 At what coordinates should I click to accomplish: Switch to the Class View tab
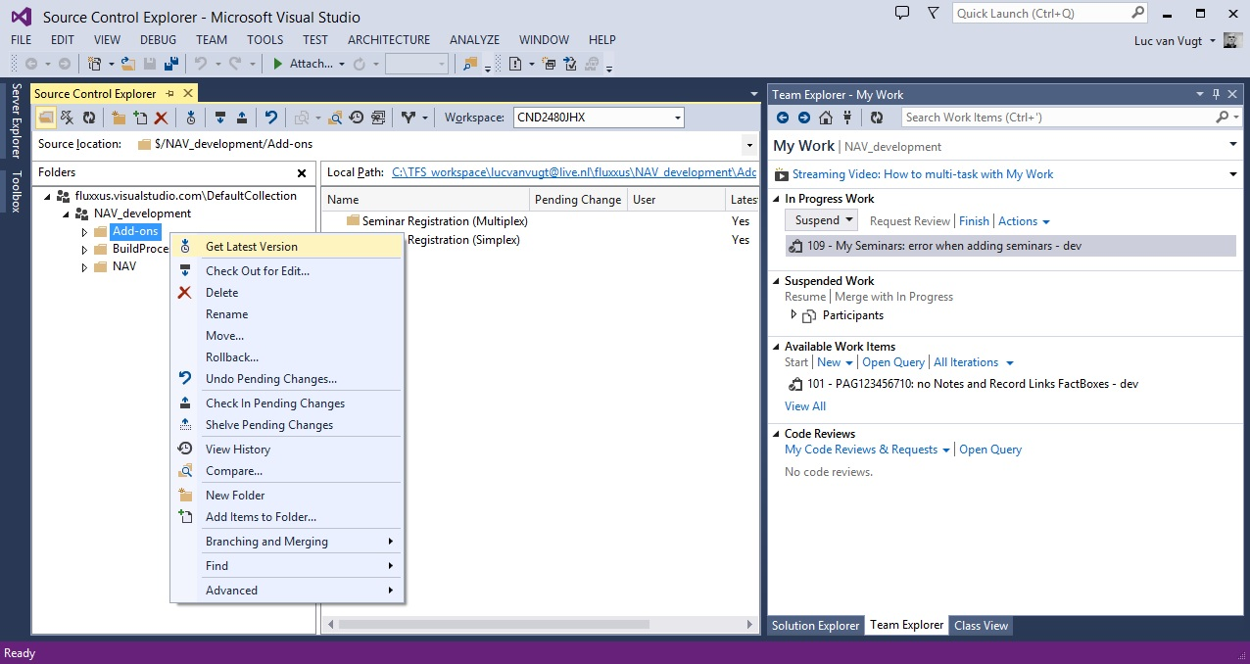[981, 626]
